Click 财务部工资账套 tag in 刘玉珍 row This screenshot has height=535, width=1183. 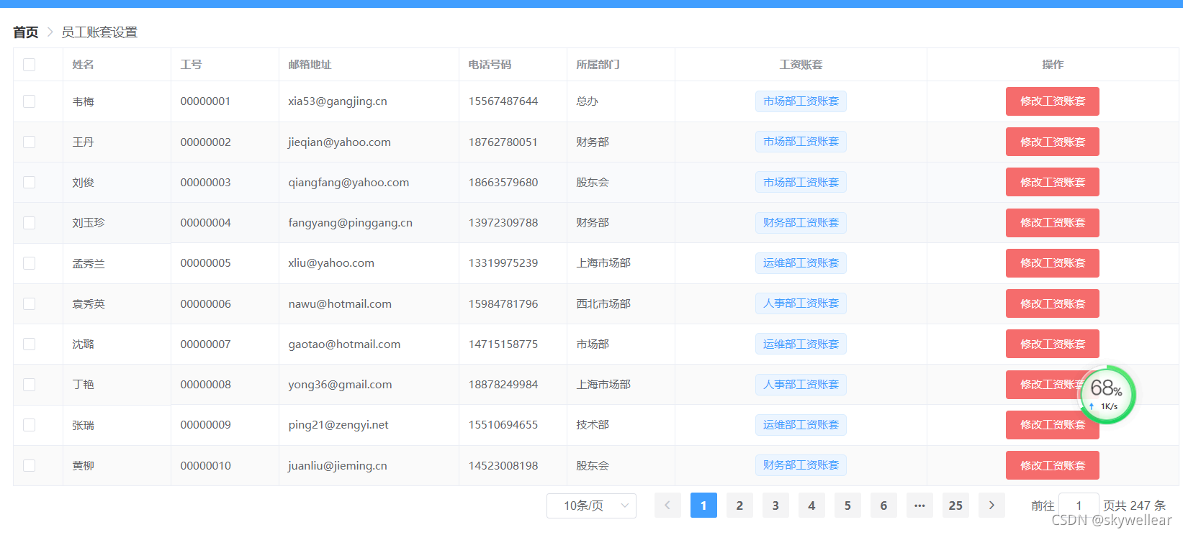[x=801, y=223]
